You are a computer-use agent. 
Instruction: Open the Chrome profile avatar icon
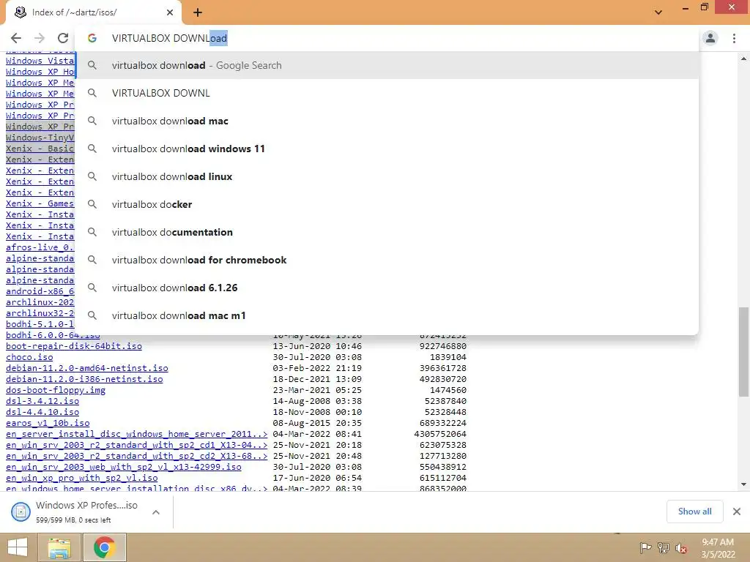[x=710, y=38]
